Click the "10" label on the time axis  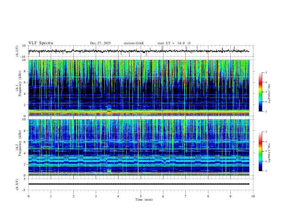coord(253,196)
